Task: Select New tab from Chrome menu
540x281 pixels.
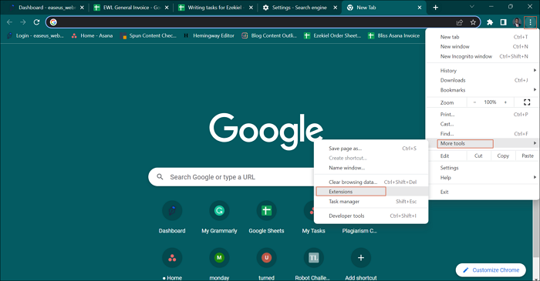Action: click(x=482, y=37)
